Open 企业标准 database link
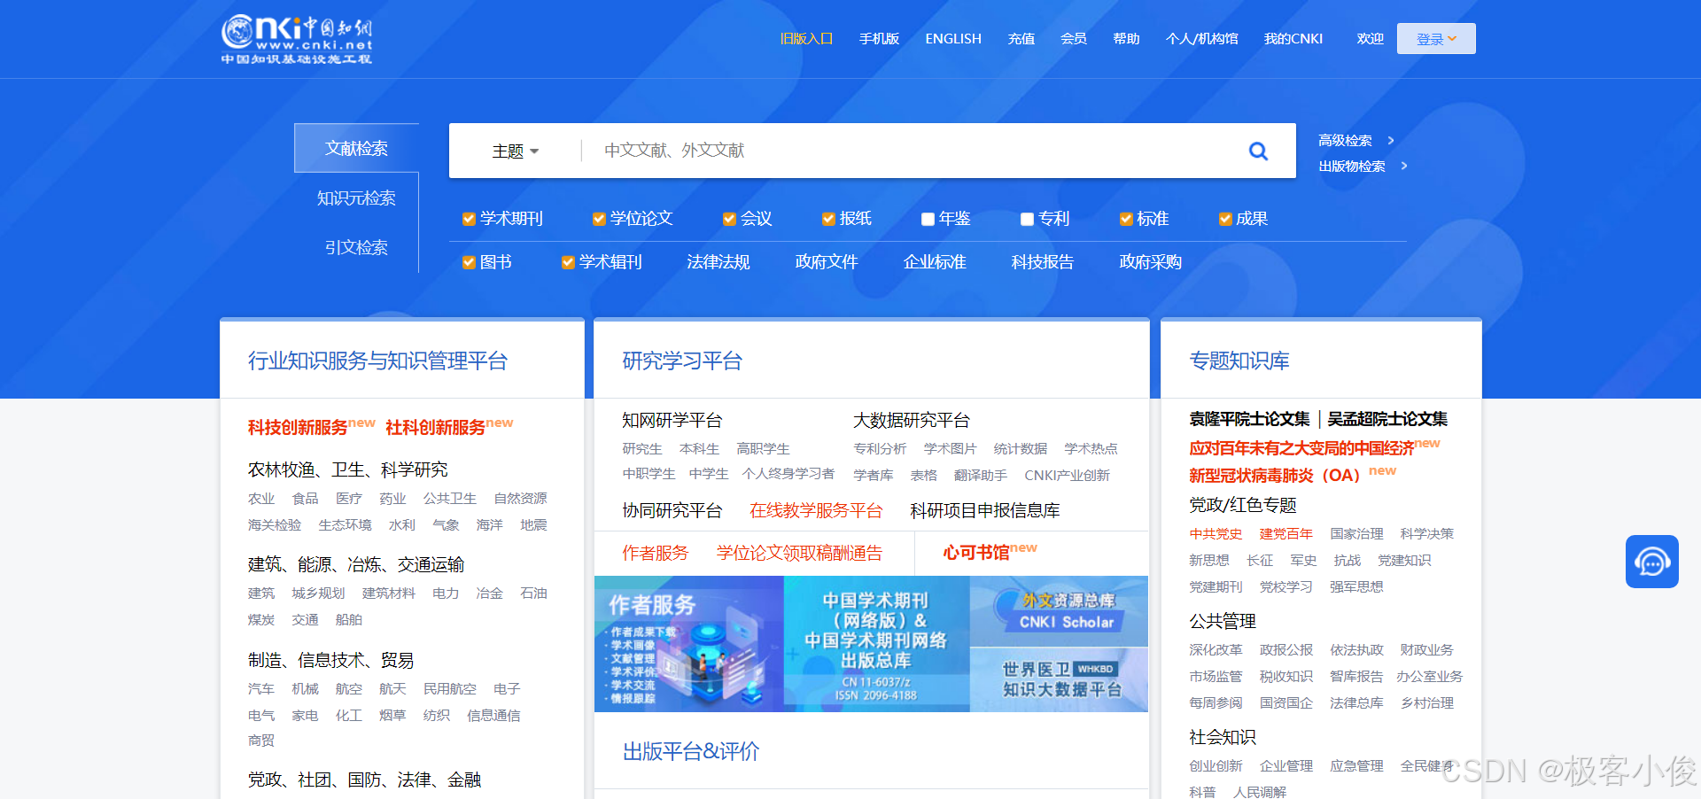 935,262
